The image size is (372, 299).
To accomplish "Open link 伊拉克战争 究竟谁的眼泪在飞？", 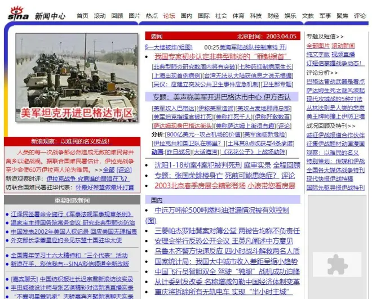I will [x=87, y=178].
